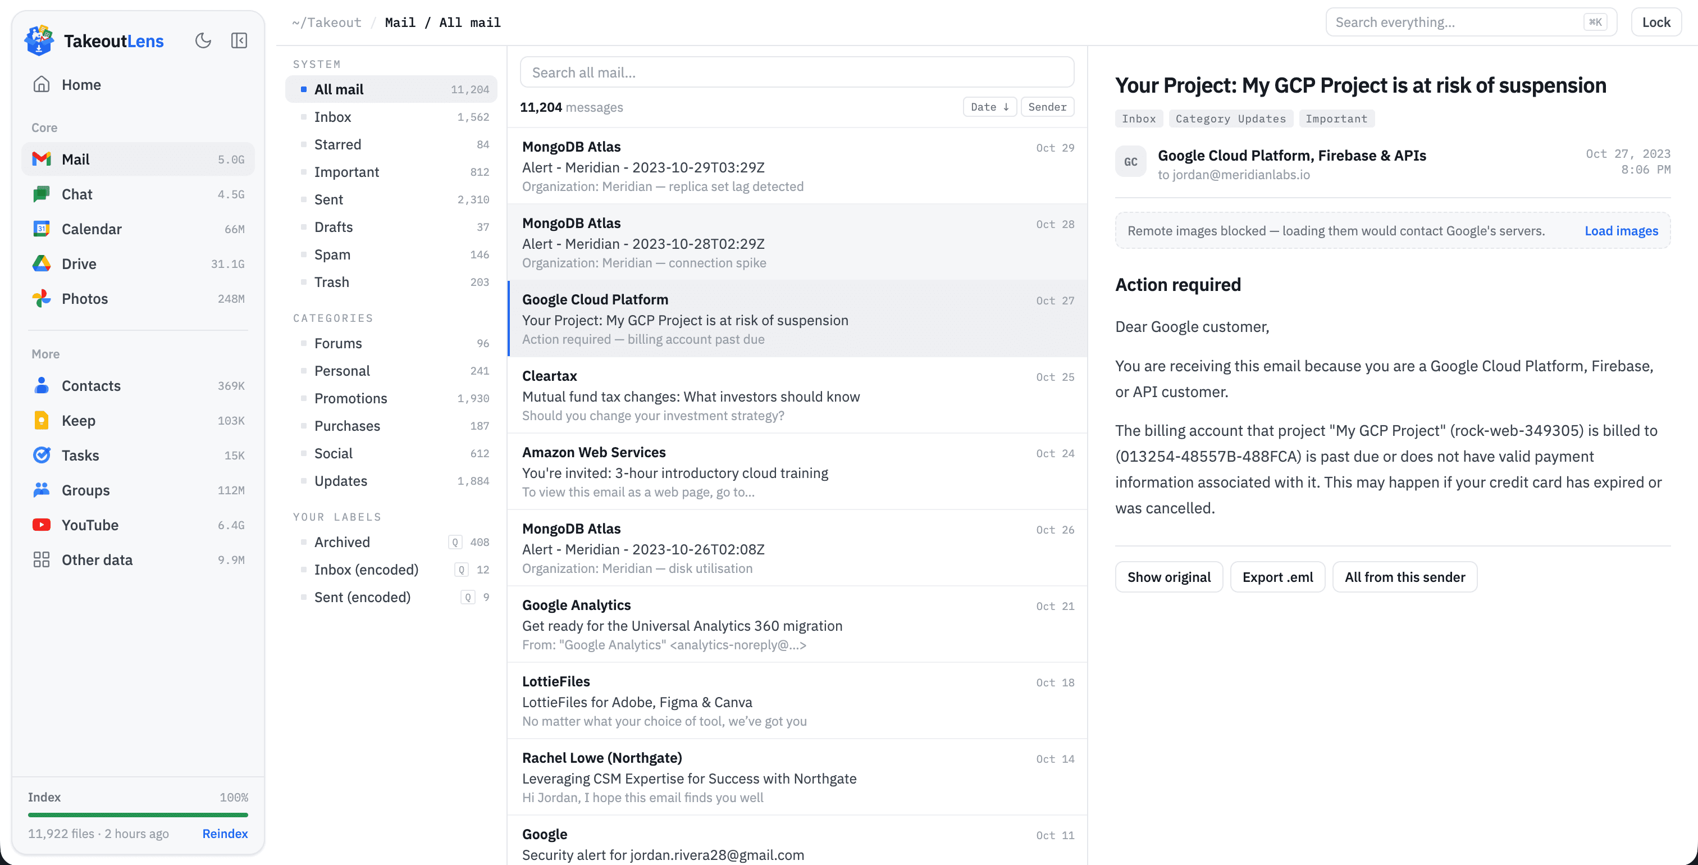Open the Trash folder

391,282
